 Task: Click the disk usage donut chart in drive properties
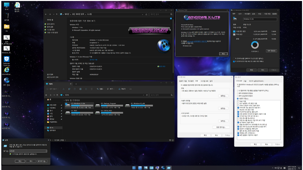[x=255, y=45]
